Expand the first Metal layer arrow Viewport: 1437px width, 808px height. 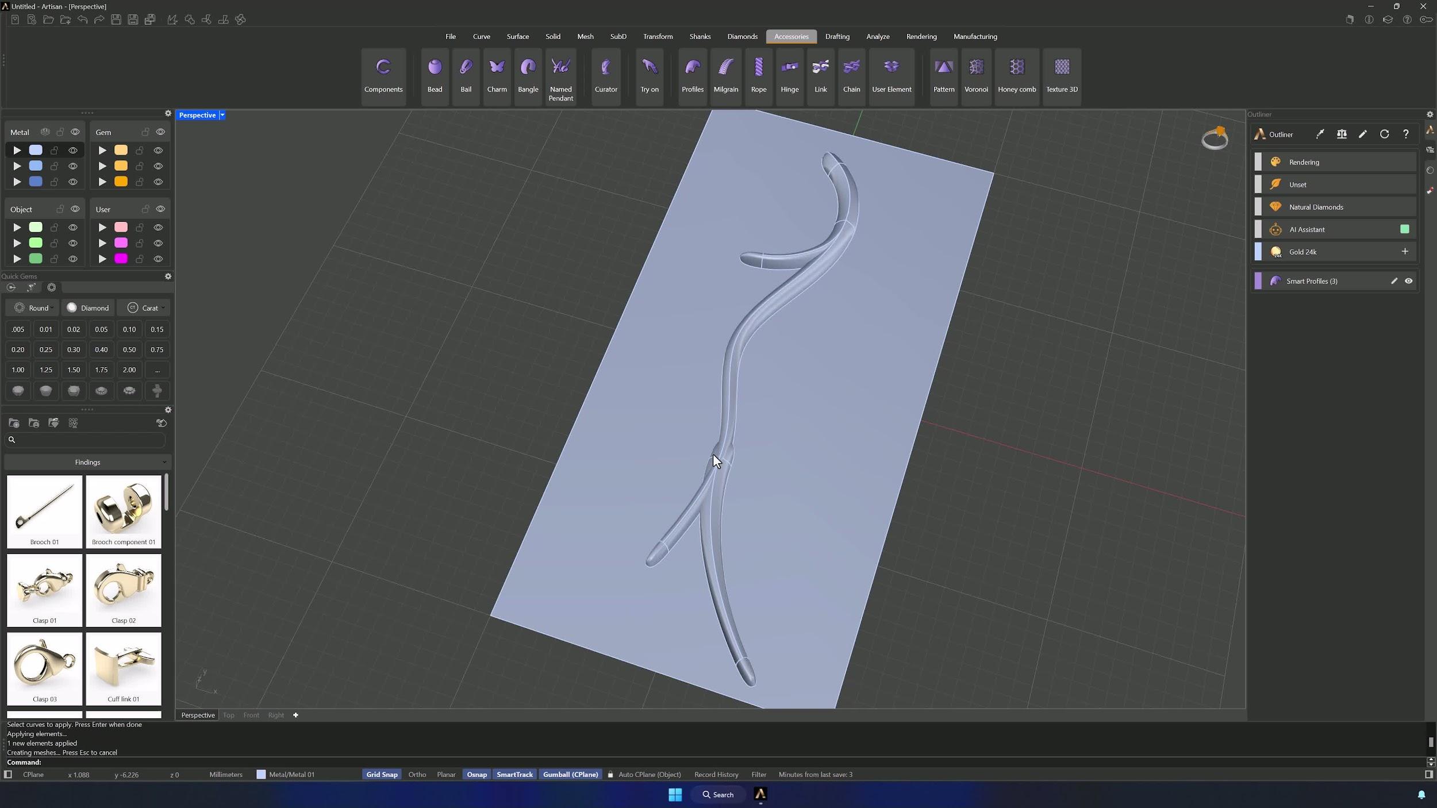(17, 151)
